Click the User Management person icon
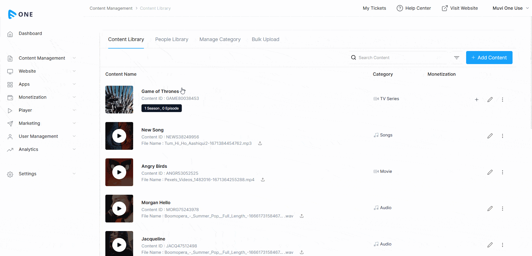 (10, 137)
